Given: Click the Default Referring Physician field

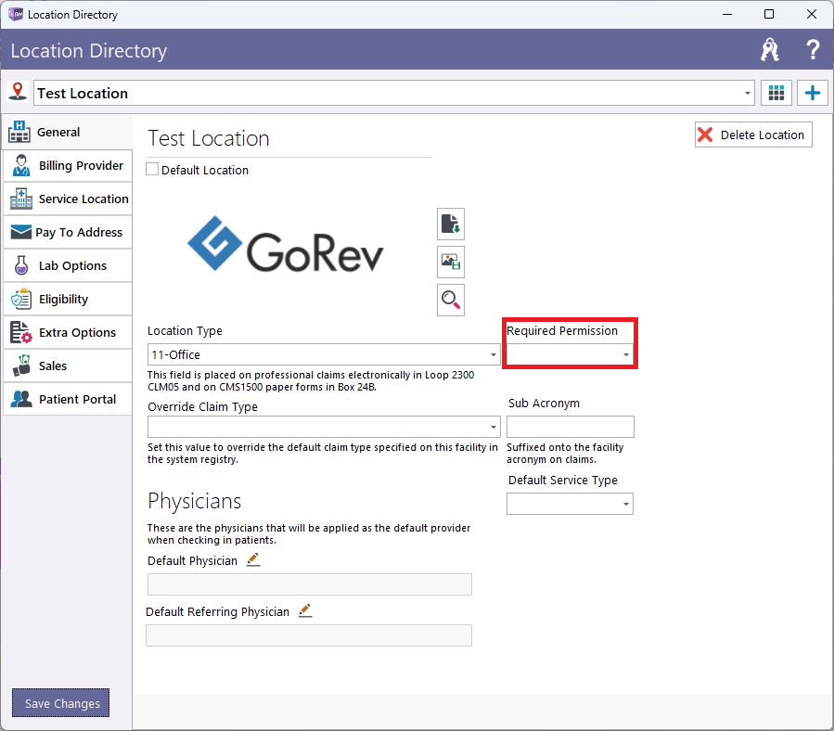Looking at the screenshot, I should (309, 635).
